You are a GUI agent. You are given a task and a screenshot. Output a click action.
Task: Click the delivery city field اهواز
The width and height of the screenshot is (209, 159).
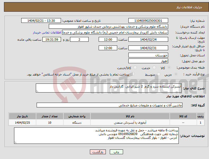tap(148, 61)
